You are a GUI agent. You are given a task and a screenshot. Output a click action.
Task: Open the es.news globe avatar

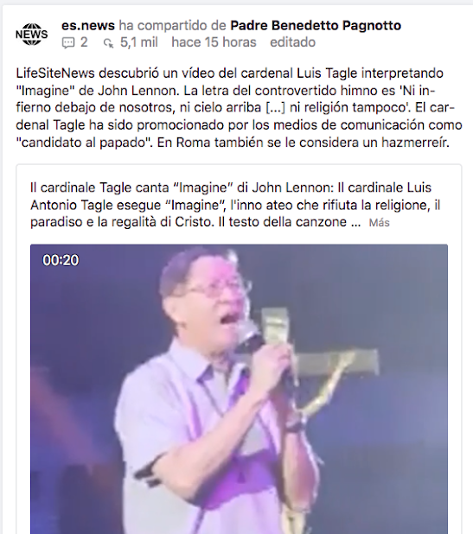click(x=32, y=34)
